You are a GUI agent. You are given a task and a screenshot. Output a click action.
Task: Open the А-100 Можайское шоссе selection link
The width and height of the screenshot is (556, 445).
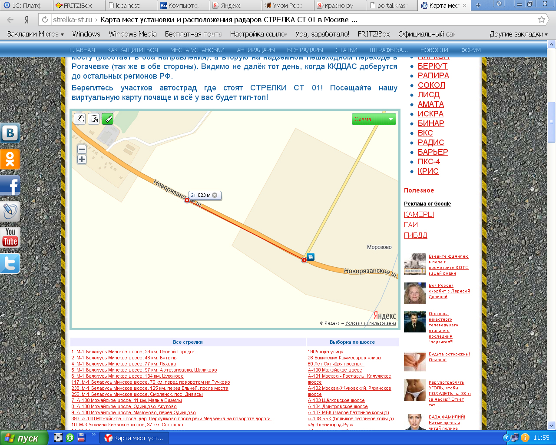(x=335, y=370)
